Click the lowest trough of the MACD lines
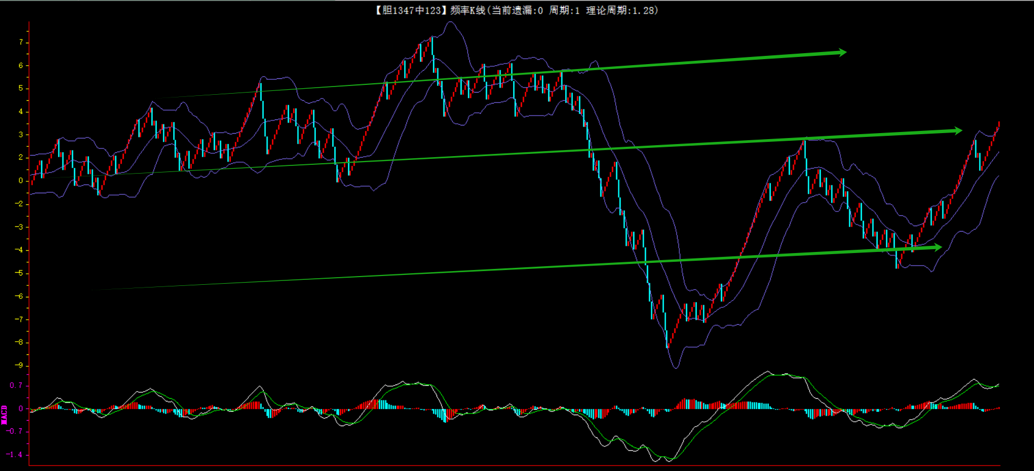1034x471 pixels. [x=668, y=459]
